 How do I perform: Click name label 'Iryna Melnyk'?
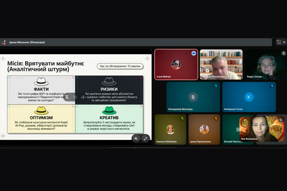click(x=164, y=77)
